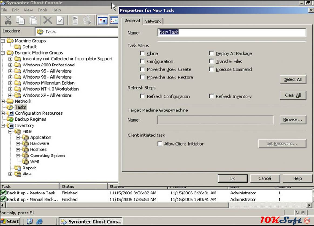Click the Inventory folder icon
This screenshot has width=314, height=226.
coord(10,126)
